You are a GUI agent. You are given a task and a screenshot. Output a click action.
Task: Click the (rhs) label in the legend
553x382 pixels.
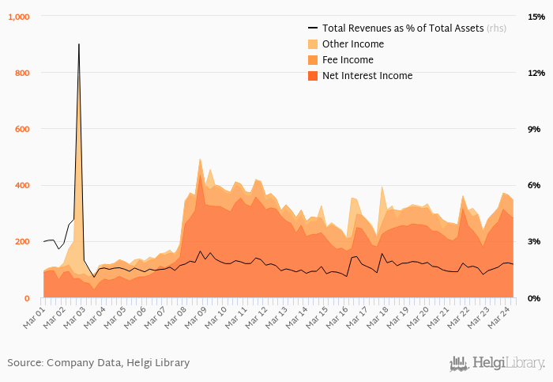tap(497, 28)
